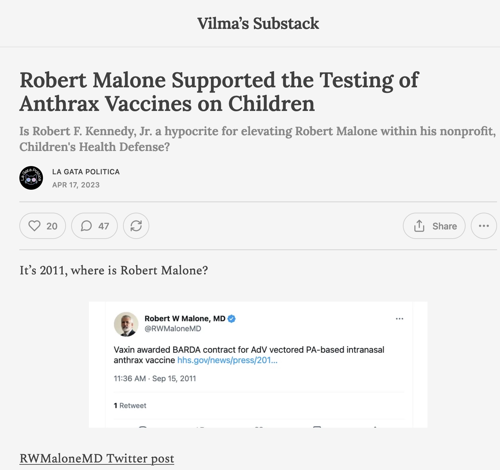Click the La Gata Politica avatar
The width and height of the screenshot is (500, 470).
[31, 178]
